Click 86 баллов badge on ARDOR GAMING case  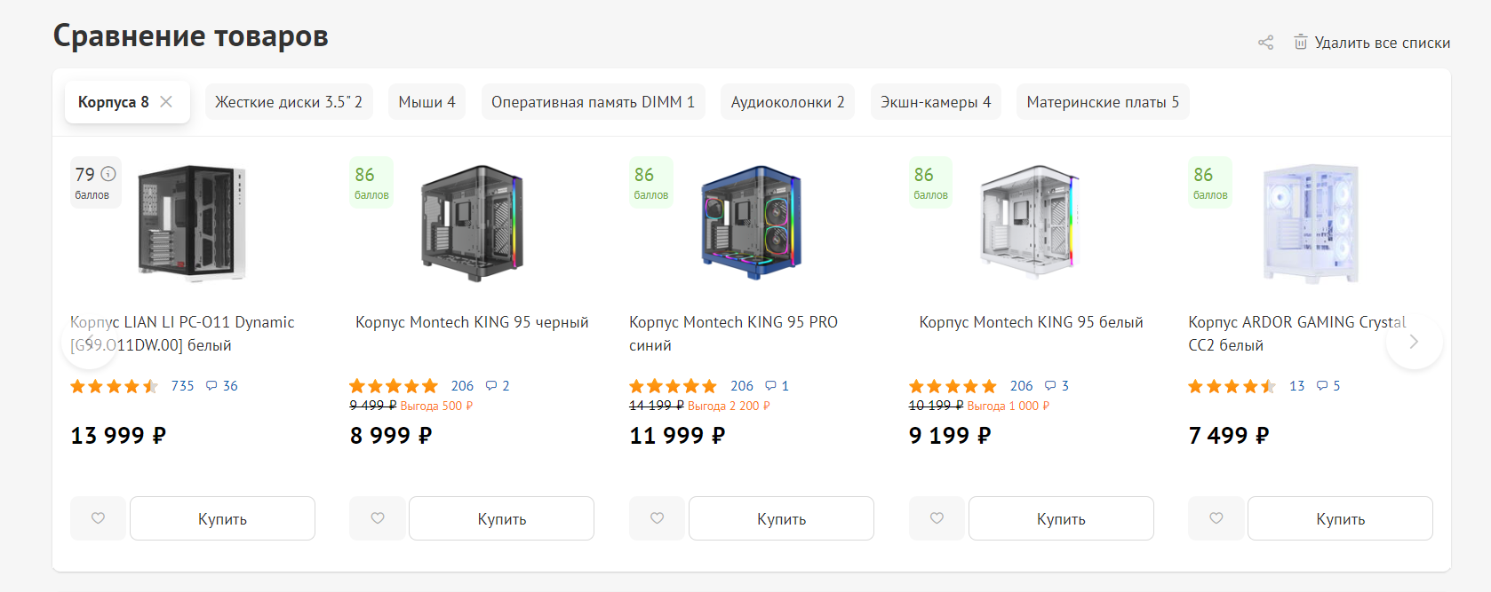coord(1210,183)
